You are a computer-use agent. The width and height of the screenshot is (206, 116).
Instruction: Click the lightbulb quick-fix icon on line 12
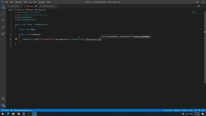click(16, 39)
